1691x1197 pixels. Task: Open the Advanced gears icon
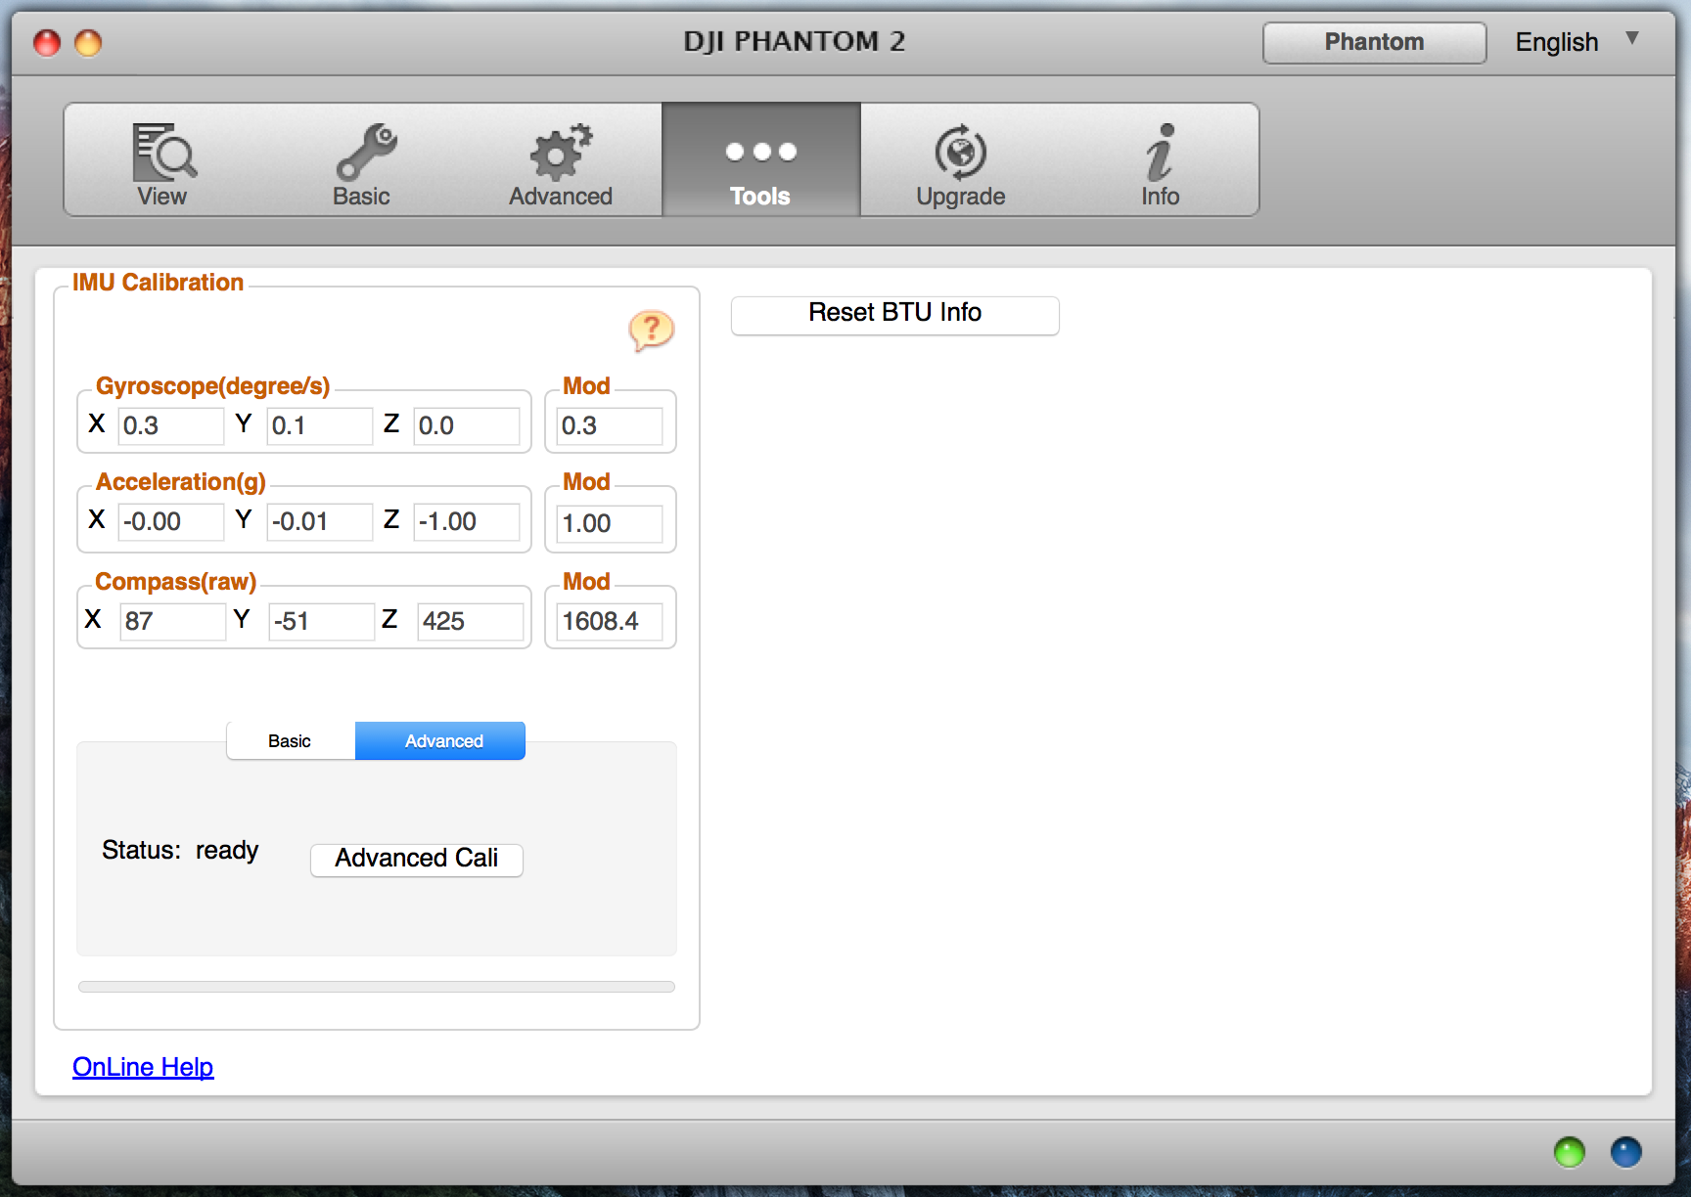pos(561,152)
